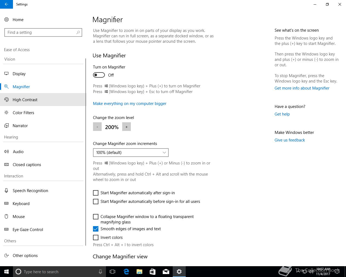
Task: Click the Mouse icon in sidebar
Action: point(6,216)
